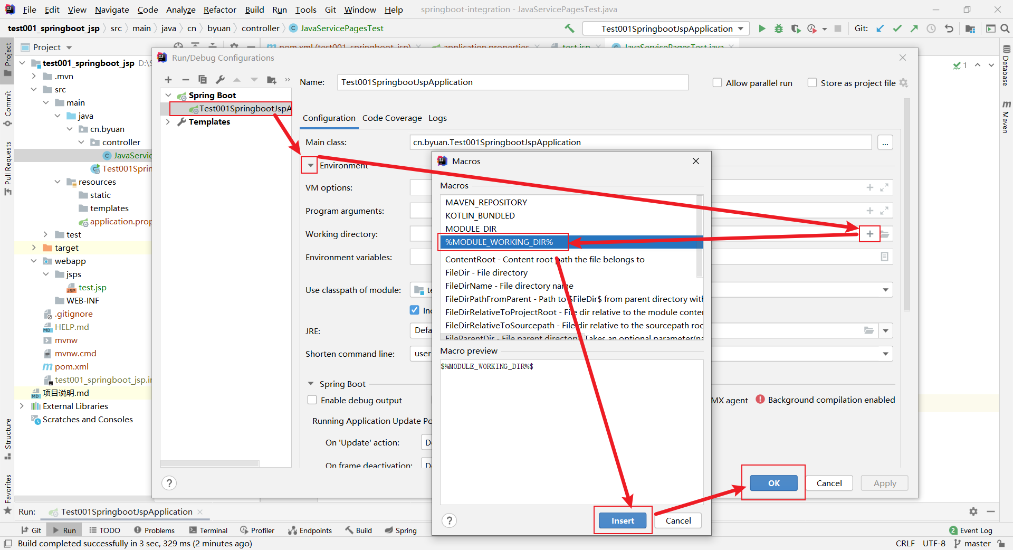The height and width of the screenshot is (550, 1013).
Task: Enable Store as project file checkbox
Action: pos(813,83)
